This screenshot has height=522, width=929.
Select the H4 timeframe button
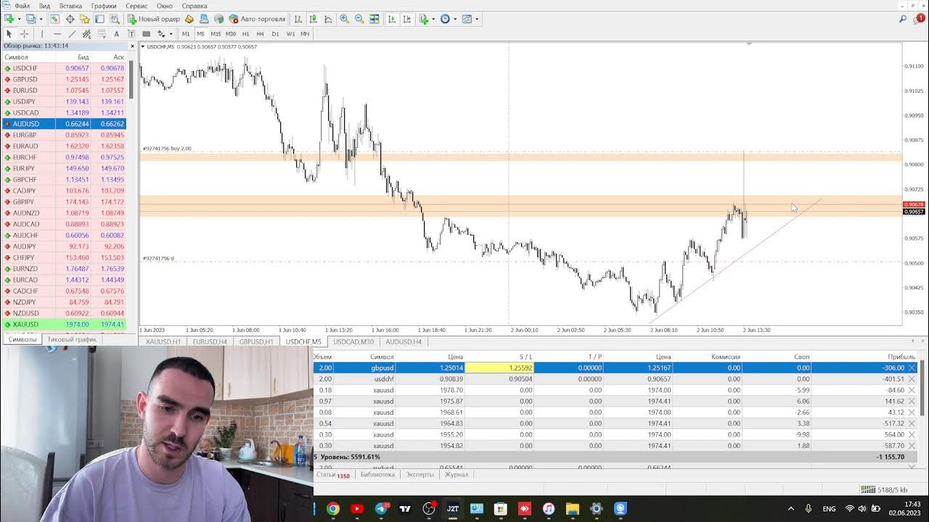(260, 33)
